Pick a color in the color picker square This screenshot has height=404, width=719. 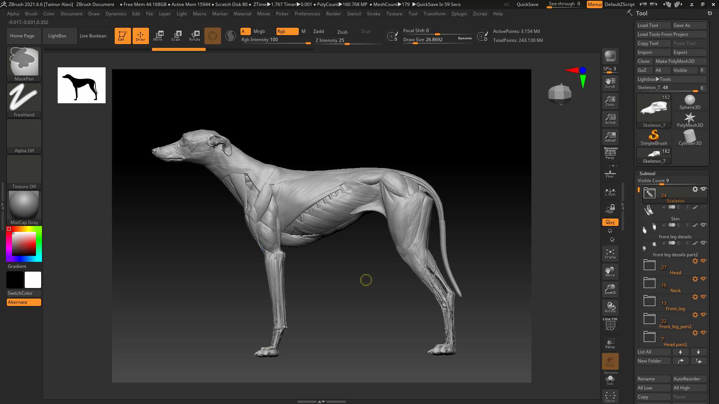[24, 244]
